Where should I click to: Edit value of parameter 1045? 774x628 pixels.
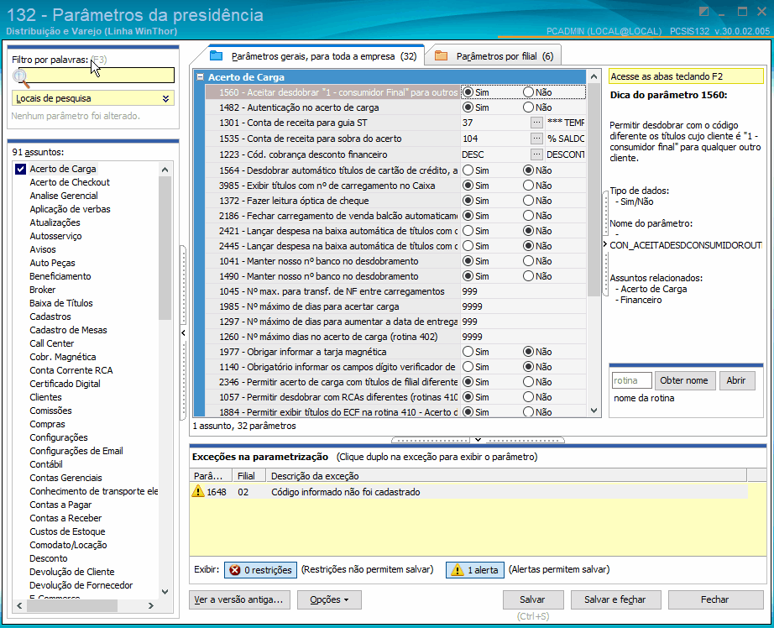coord(523,291)
